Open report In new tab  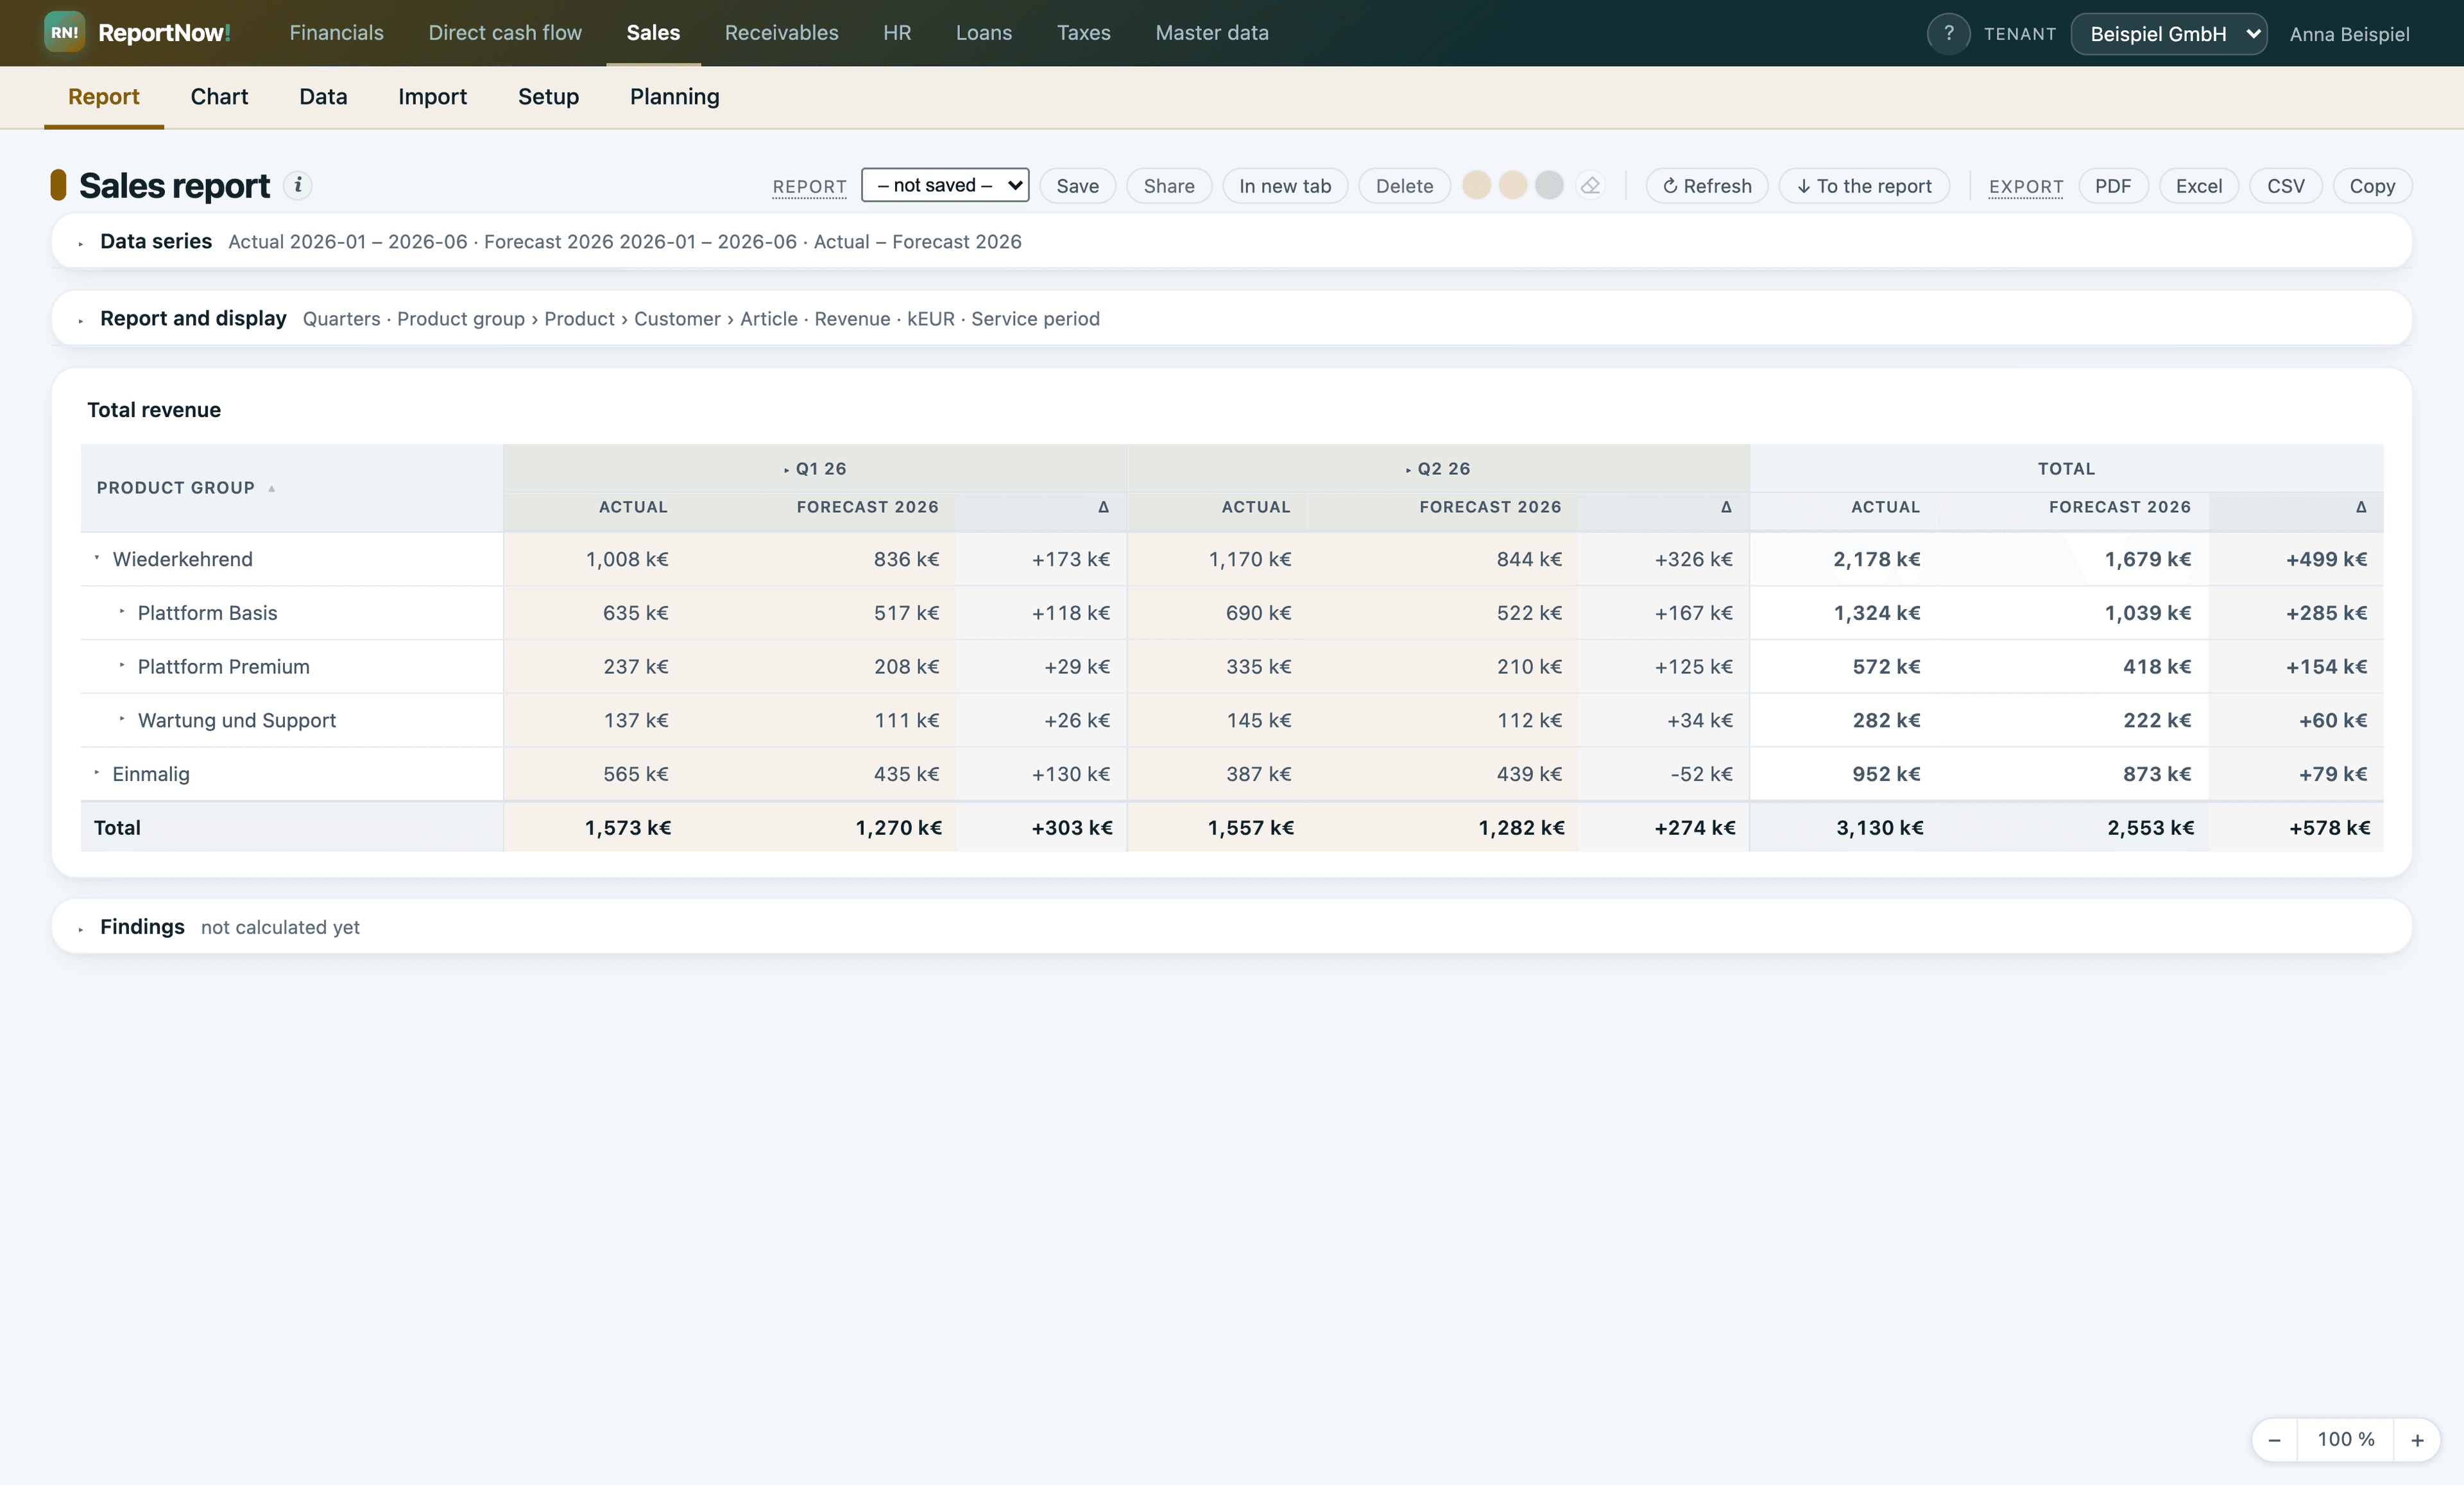click(1285, 186)
